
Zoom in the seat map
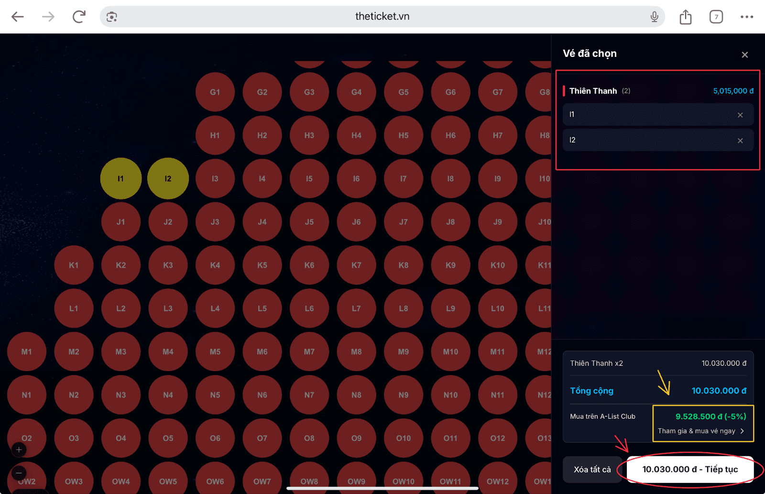click(x=19, y=450)
